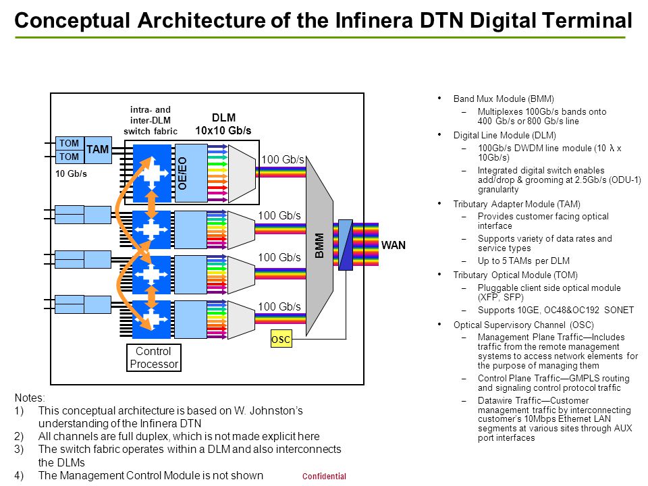648x486 pixels.
Task: Click the 'Digital Line Module (DLM)' bullet
Action: [x=505, y=135]
